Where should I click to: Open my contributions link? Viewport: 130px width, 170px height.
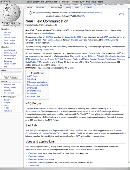[111, 5]
